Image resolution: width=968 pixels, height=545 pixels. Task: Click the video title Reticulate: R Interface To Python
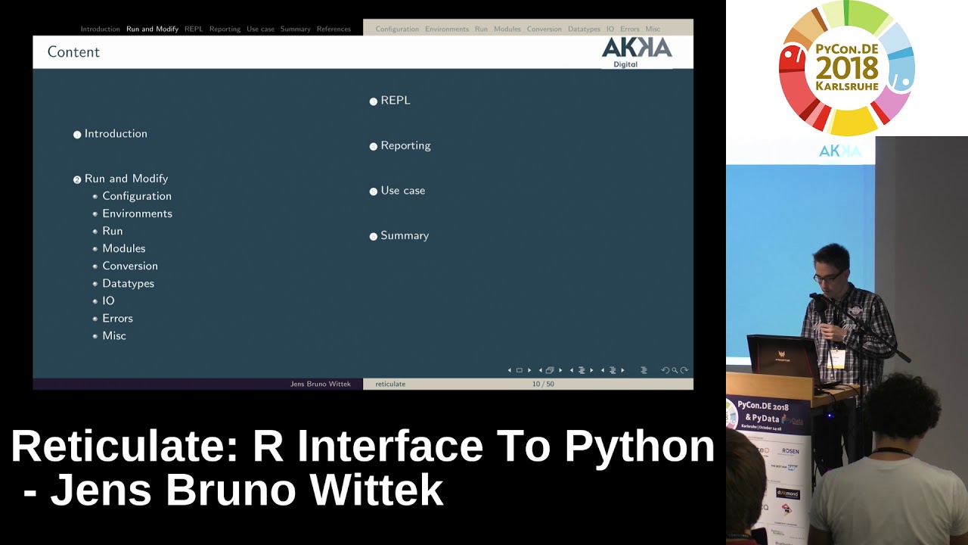363,446
